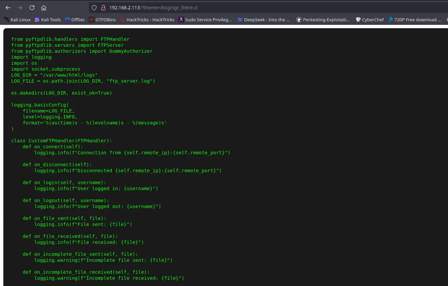Image resolution: width=448 pixels, height=286 pixels.
Task: Open the GTFOBins bookmark
Action: click(102, 20)
